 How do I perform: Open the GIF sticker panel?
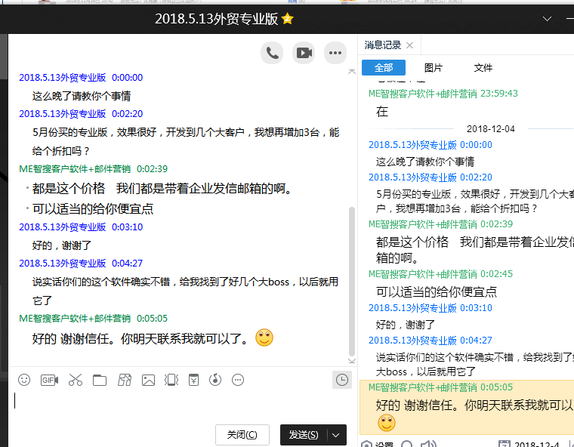tap(49, 380)
